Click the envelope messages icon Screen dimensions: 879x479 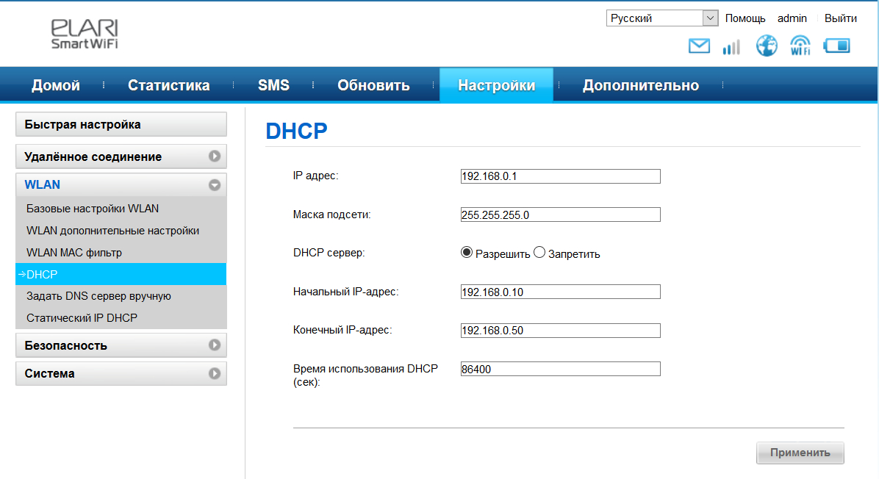tap(699, 46)
